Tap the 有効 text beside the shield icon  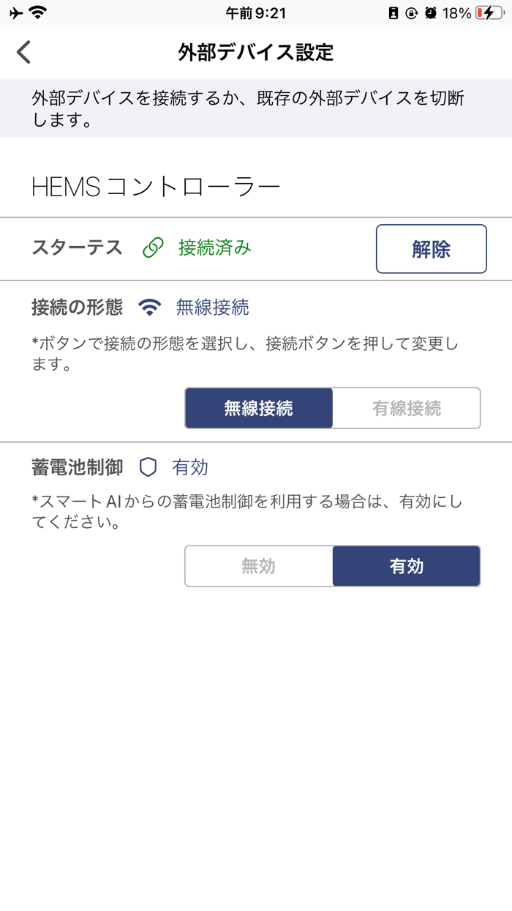(x=189, y=466)
